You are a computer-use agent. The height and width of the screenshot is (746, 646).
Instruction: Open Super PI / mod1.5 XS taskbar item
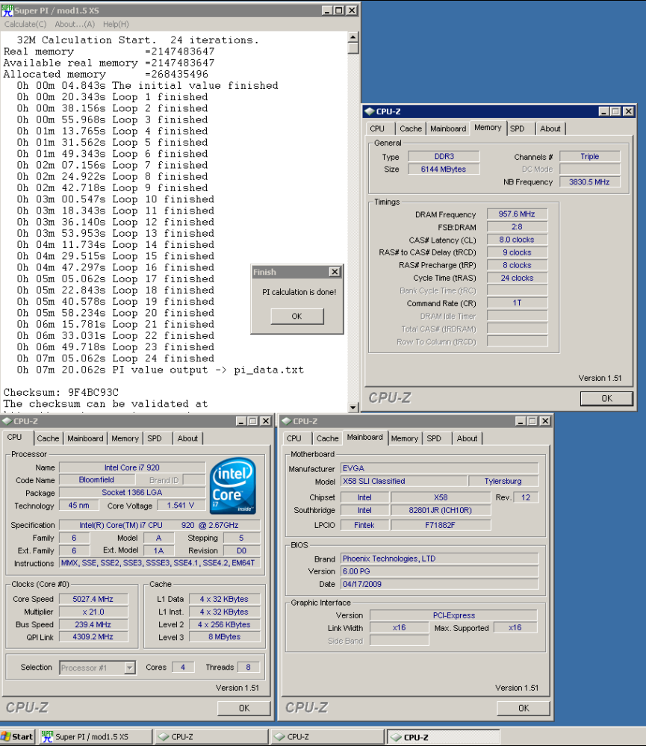[x=95, y=736]
